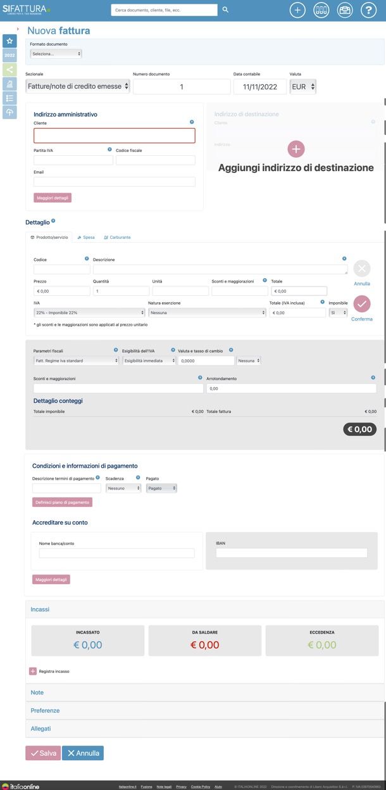Click the Cliente input field
The height and width of the screenshot is (790, 386).
115,136
